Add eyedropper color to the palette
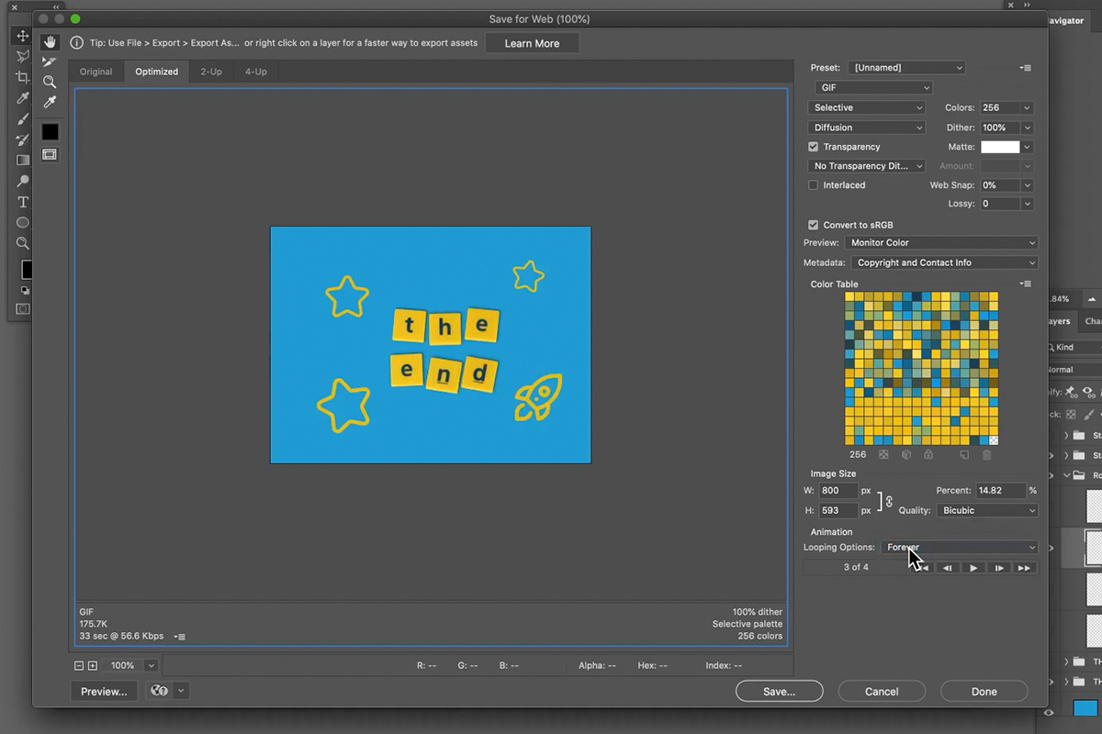Image resolution: width=1102 pixels, height=734 pixels. click(x=964, y=454)
